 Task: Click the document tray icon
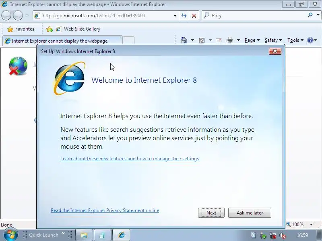click(x=254, y=235)
